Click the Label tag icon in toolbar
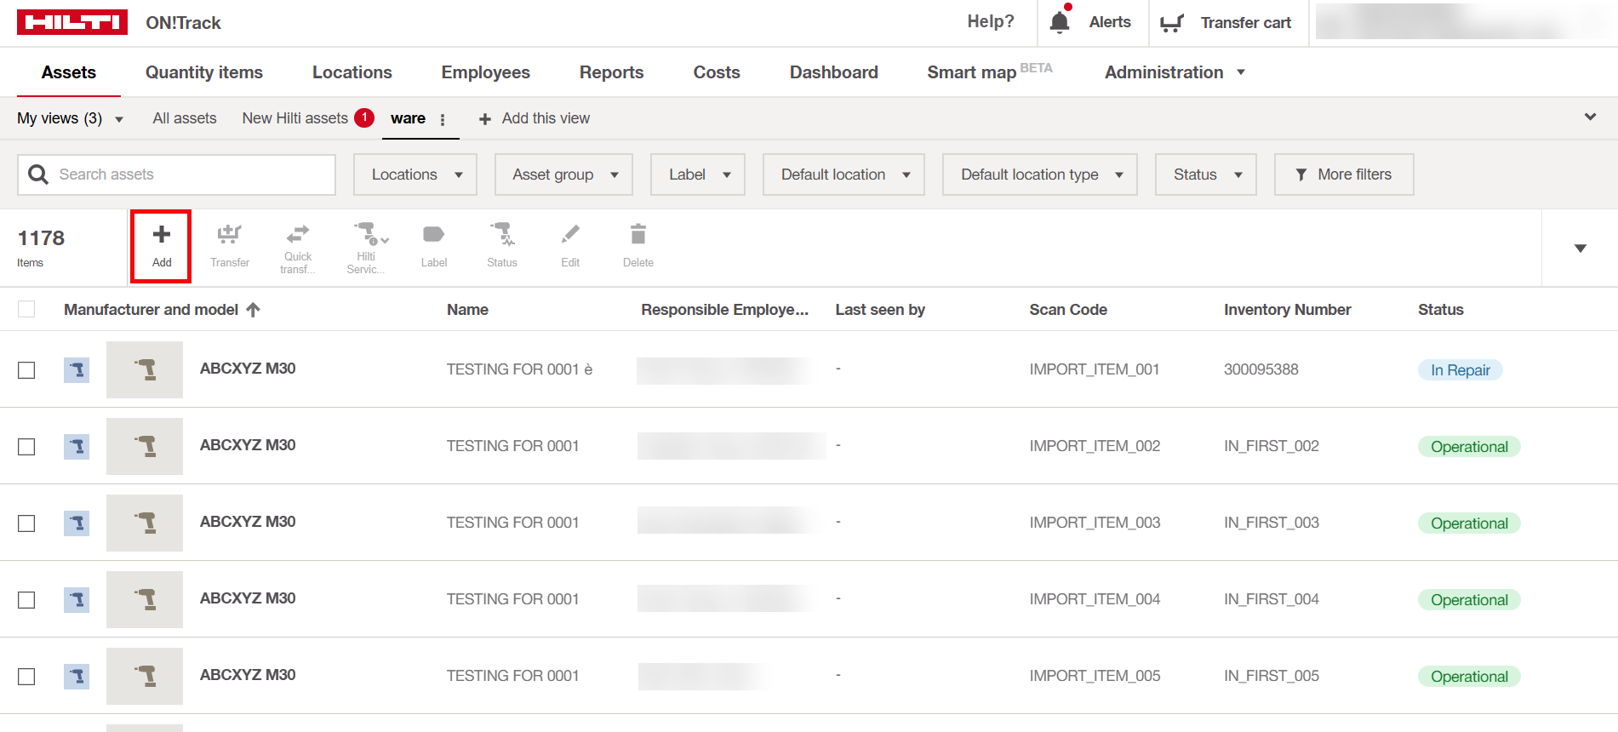Image resolution: width=1618 pixels, height=732 pixels. (434, 235)
